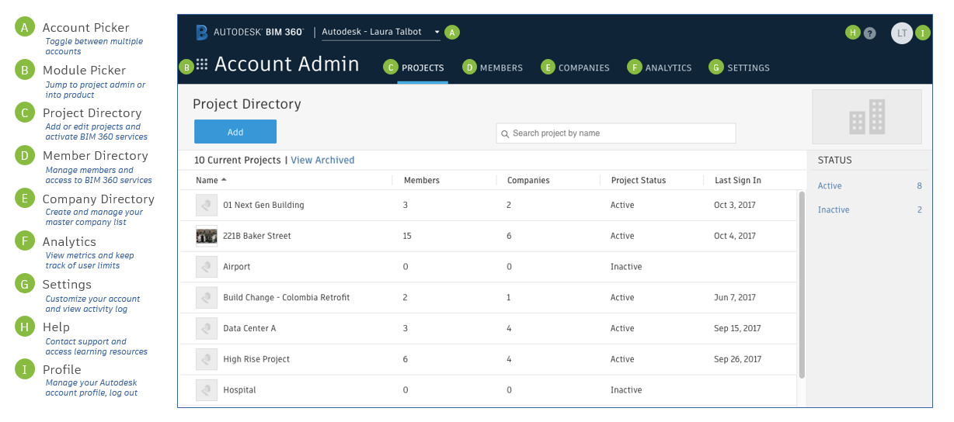Open the View Archived link
The image size is (954, 422).
pyautogui.click(x=322, y=160)
